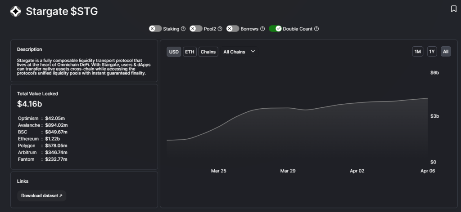
Task: Set chart range to All
Action: (x=446, y=52)
